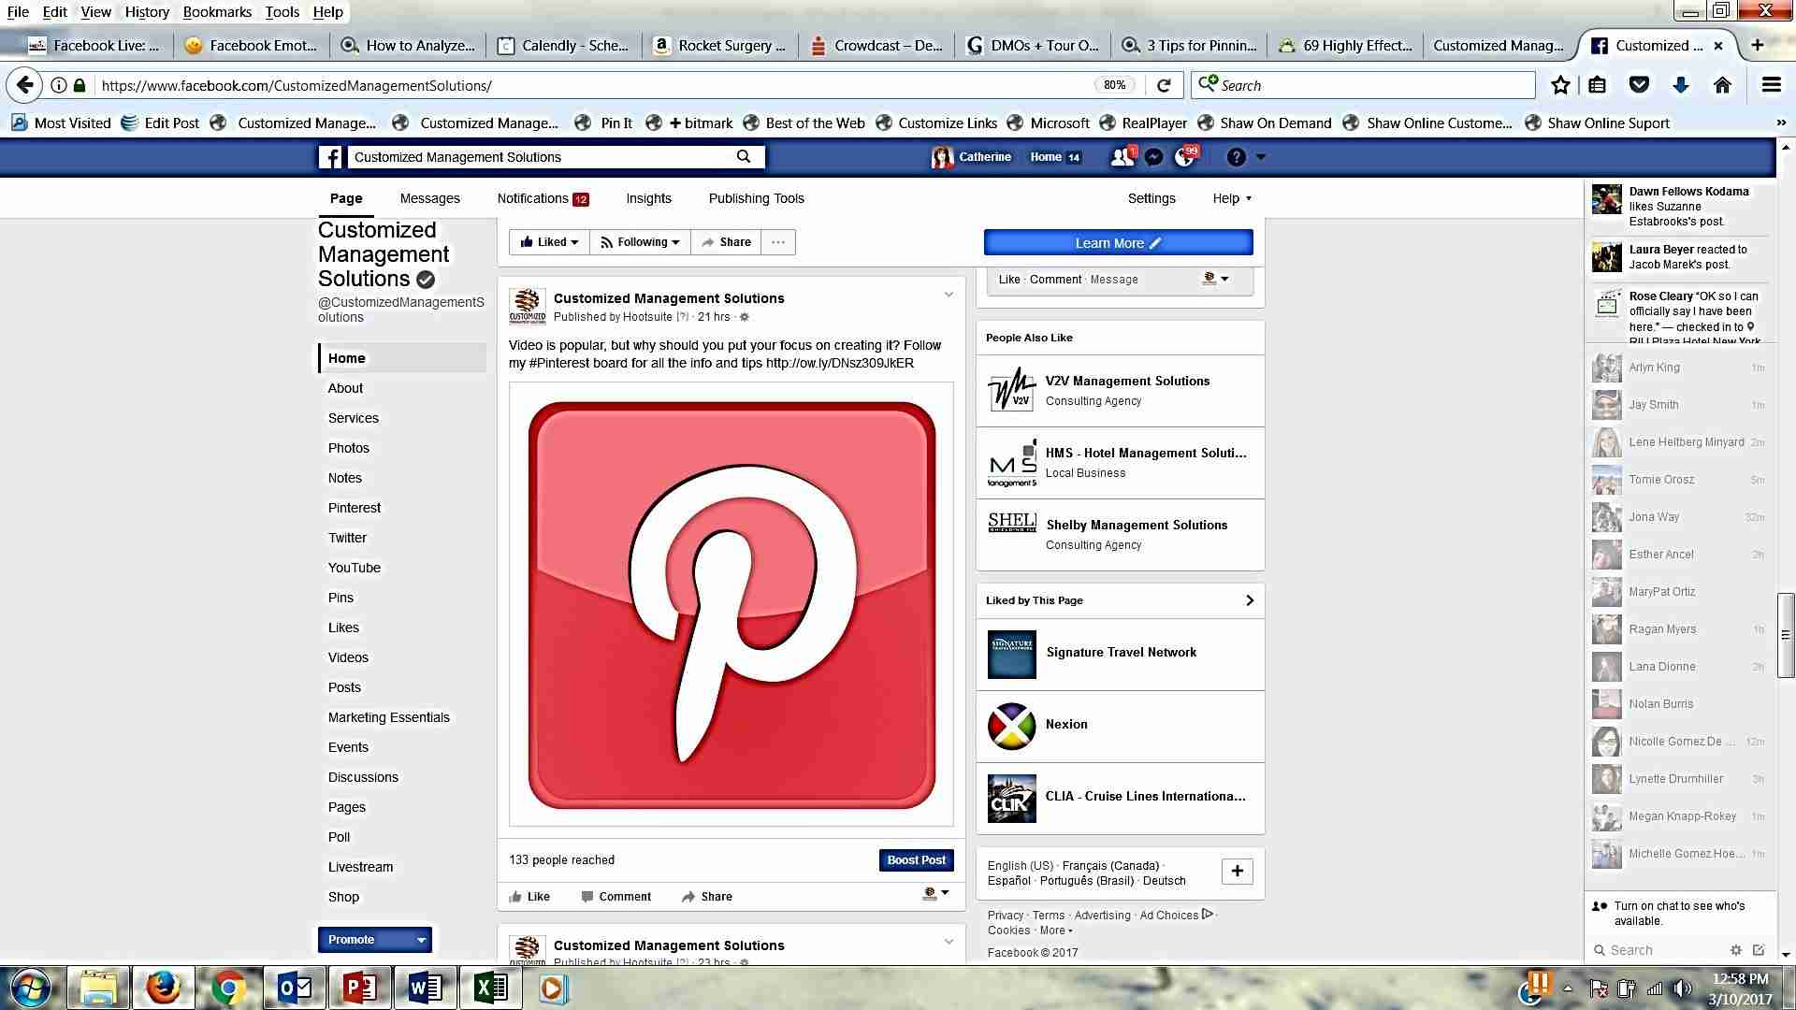This screenshot has height=1010, width=1796.
Task: Switch to Calendly browser tab
Action: [564, 45]
